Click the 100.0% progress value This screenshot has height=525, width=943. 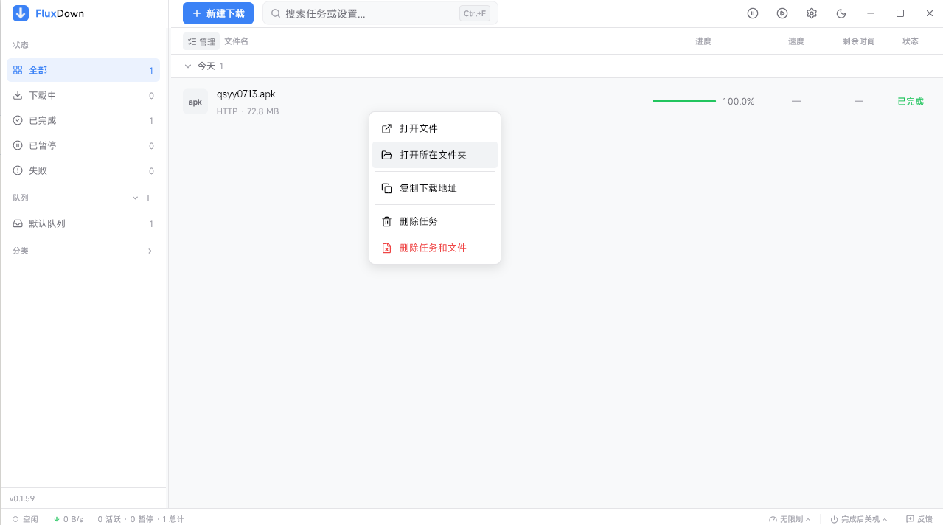[739, 102]
